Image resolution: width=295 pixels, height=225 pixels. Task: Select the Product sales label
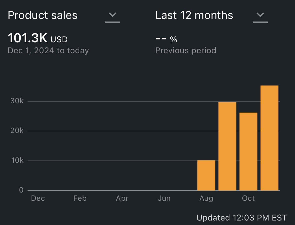coord(43,15)
